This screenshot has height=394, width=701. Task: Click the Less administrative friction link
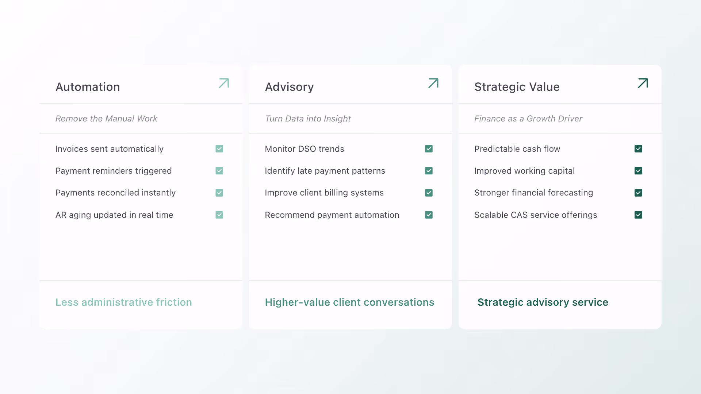tap(124, 302)
